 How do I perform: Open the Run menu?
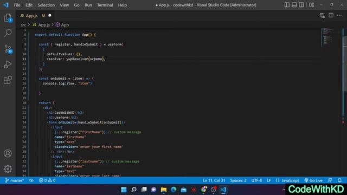pos(88,5)
